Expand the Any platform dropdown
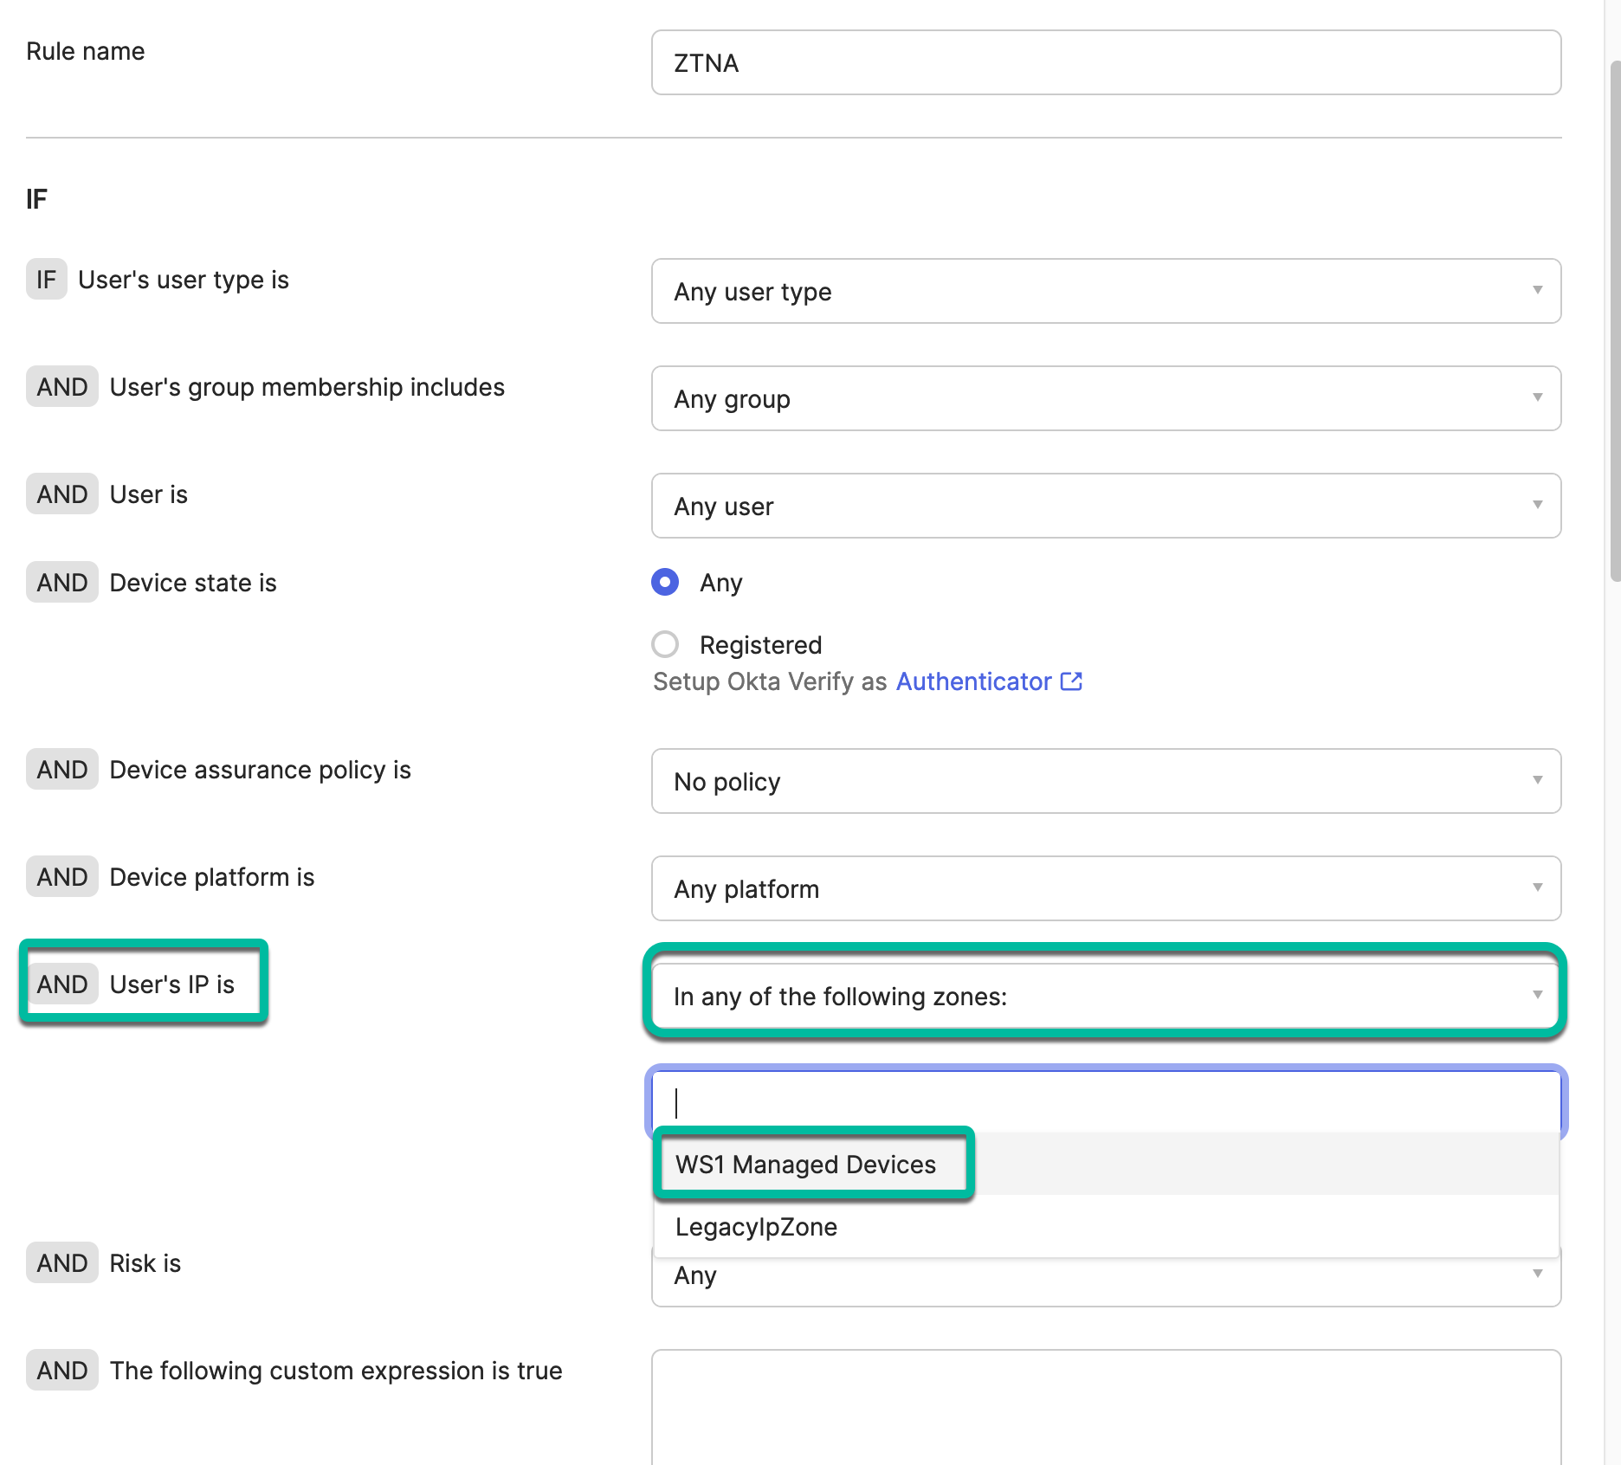Viewport: 1621px width, 1465px height. point(1105,889)
